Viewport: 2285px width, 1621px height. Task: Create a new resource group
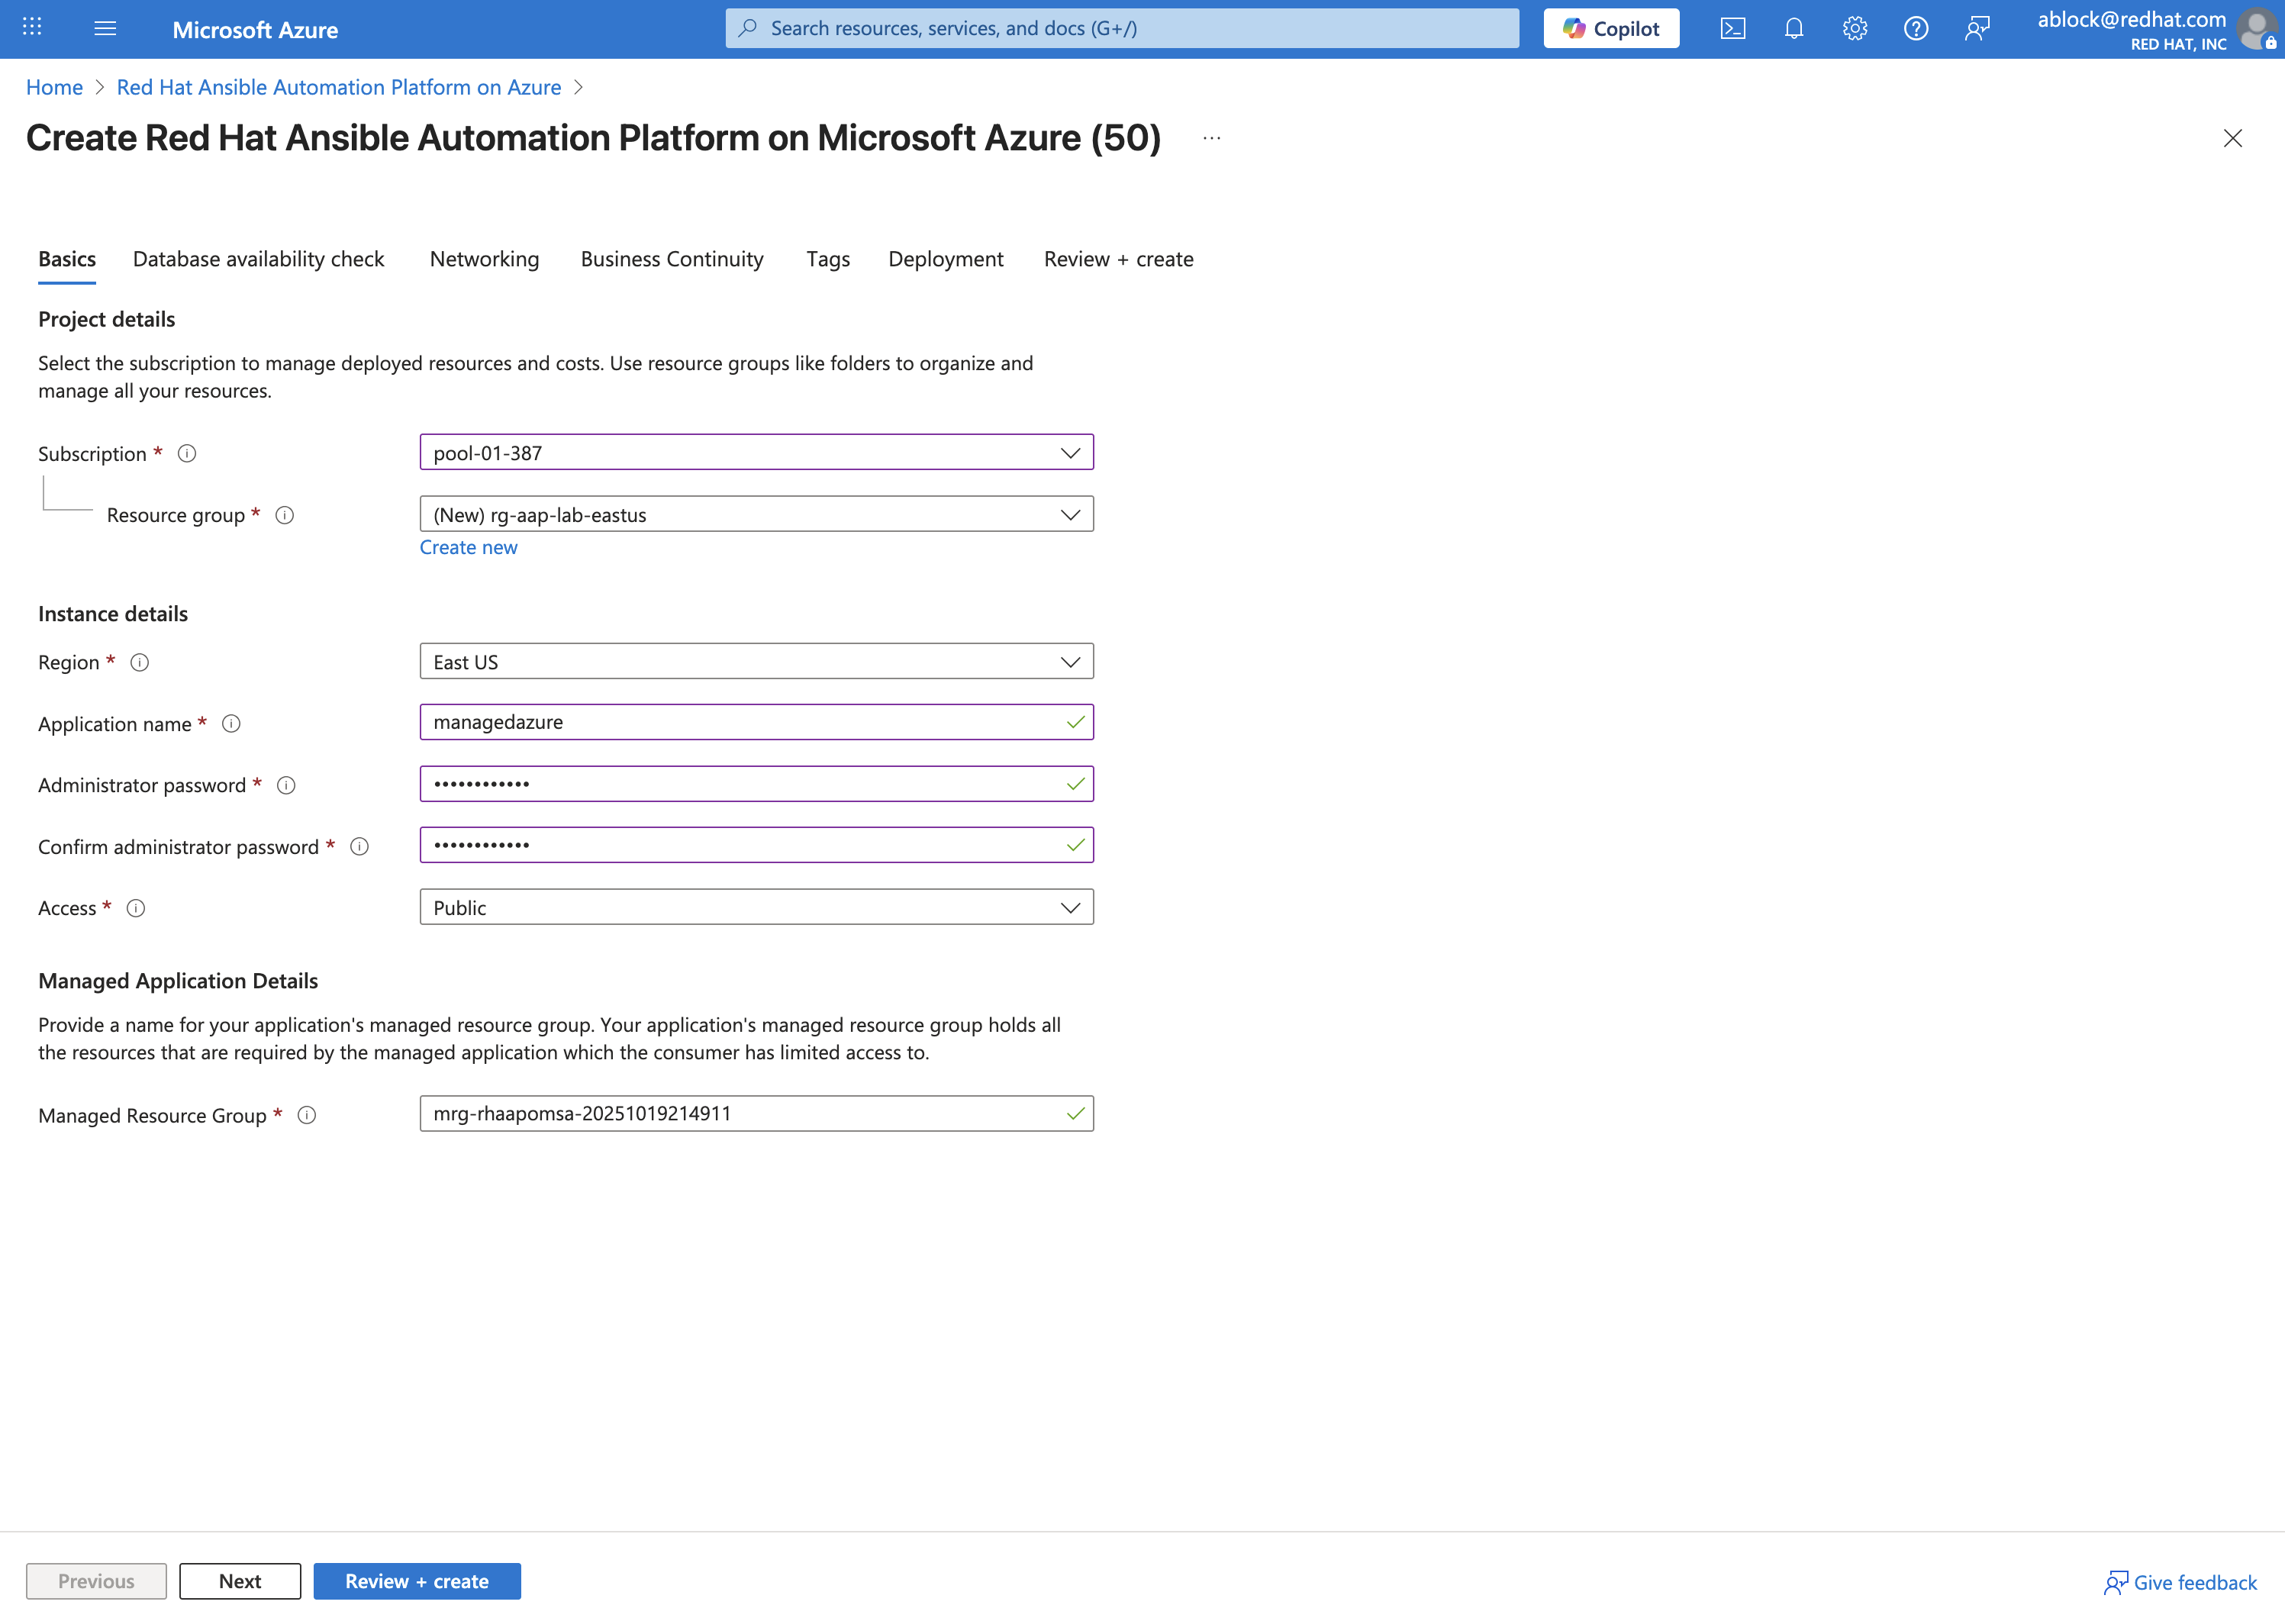(x=468, y=547)
